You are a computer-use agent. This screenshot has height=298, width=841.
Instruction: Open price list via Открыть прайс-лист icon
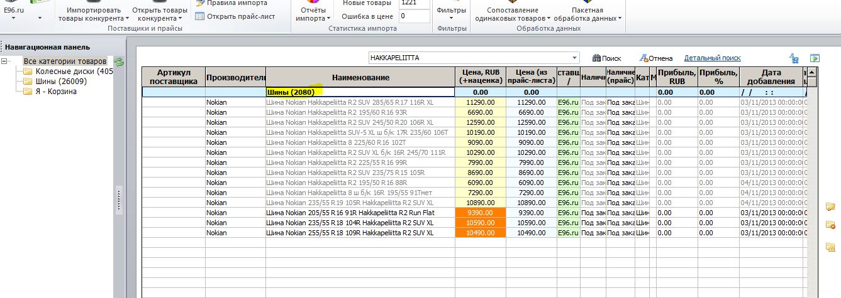click(x=200, y=16)
